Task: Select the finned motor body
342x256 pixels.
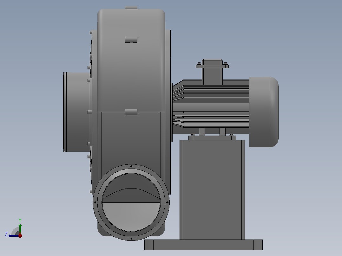Action: [211, 107]
